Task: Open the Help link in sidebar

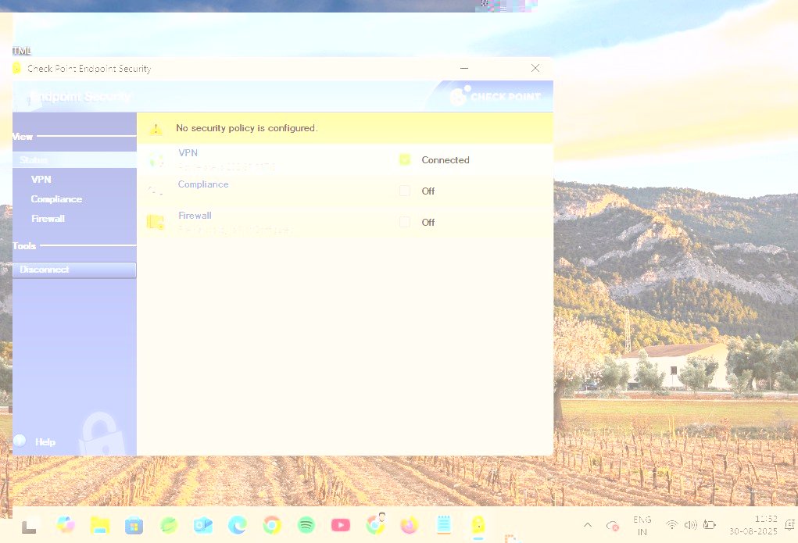Action: pyautogui.click(x=45, y=441)
